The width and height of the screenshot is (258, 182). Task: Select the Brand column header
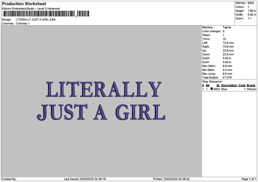click(x=251, y=85)
